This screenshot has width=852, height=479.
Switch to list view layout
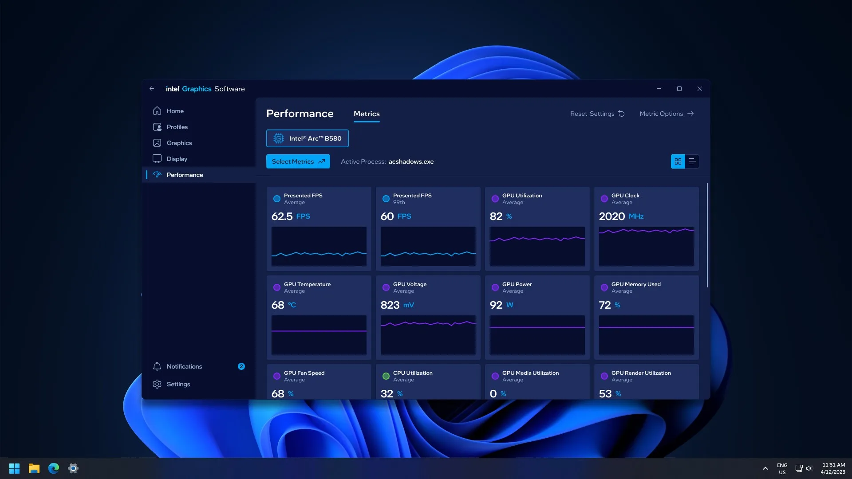(x=692, y=161)
